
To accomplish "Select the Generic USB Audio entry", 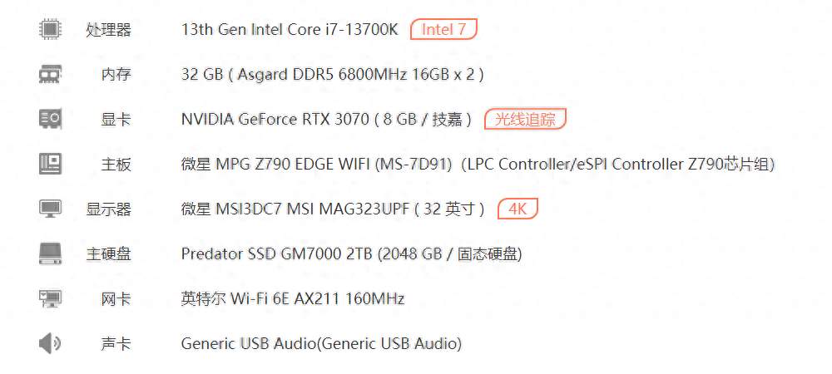I will click(321, 344).
